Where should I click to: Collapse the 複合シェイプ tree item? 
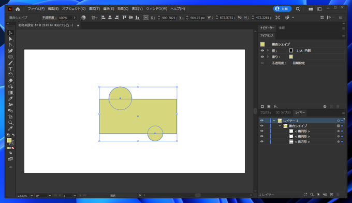tap(280, 126)
